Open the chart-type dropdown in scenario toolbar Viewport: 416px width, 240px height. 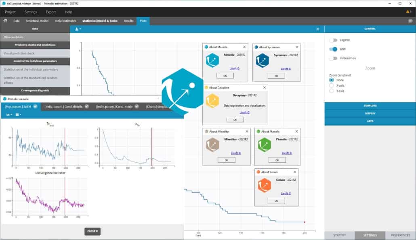tap(9, 115)
